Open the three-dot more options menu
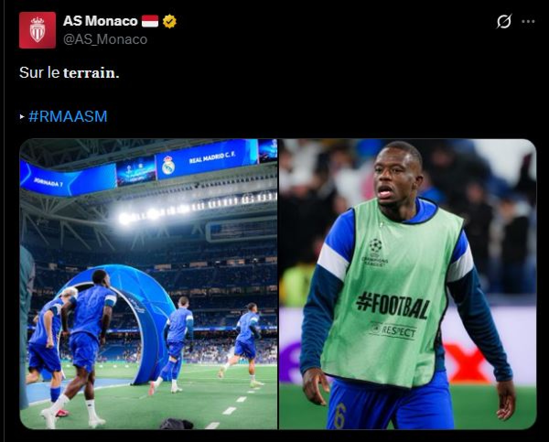549x442 pixels. pyautogui.click(x=528, y=22)
